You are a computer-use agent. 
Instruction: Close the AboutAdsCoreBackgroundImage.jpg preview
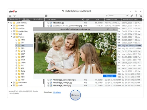click(114, 29)
